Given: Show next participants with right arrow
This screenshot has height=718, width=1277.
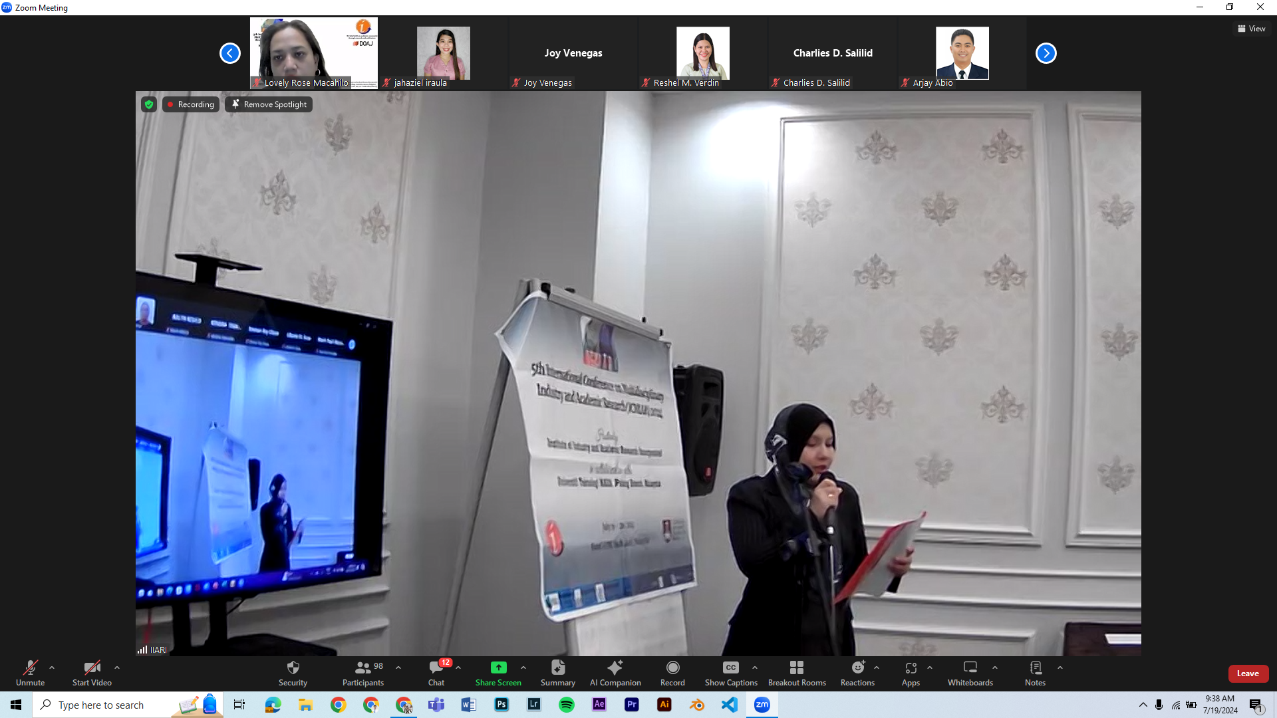Looking at the screenshot, I should pos(1046,53).
